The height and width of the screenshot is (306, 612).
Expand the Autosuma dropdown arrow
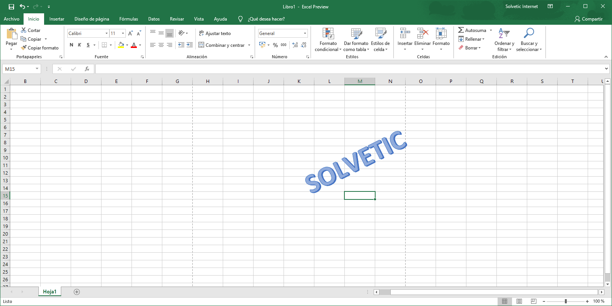pos(491,30)
